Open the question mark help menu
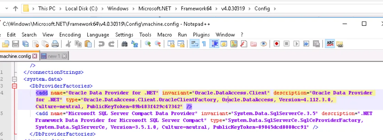Screen dimensions: 383x140 242,35
